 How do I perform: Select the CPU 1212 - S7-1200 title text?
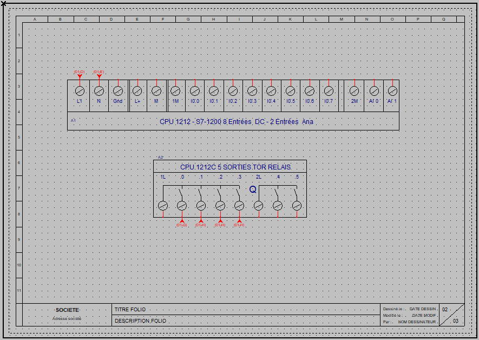click(237, 122)
